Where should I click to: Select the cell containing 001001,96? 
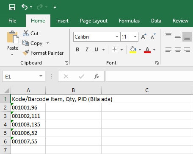28,107
